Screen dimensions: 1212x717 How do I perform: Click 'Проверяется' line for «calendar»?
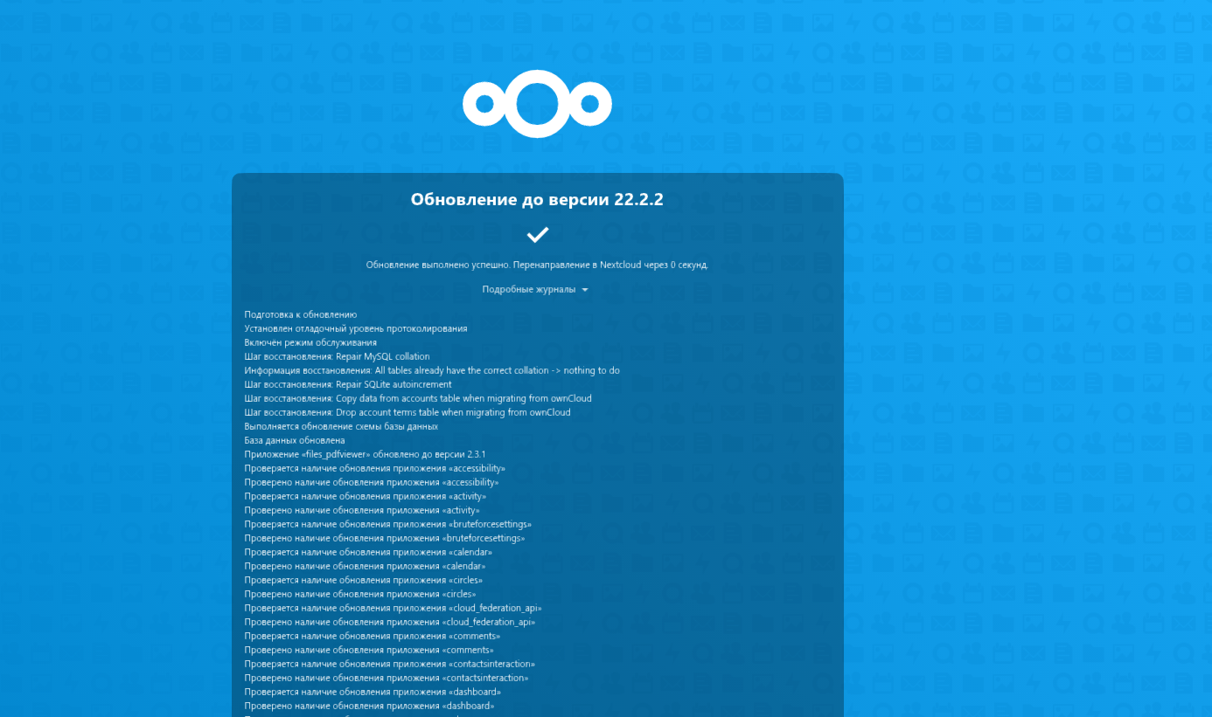[368, 552]
